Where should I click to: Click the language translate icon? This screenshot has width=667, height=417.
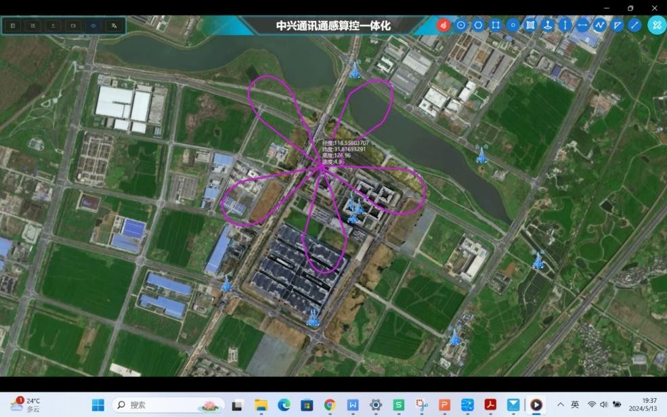coord(114,26)
